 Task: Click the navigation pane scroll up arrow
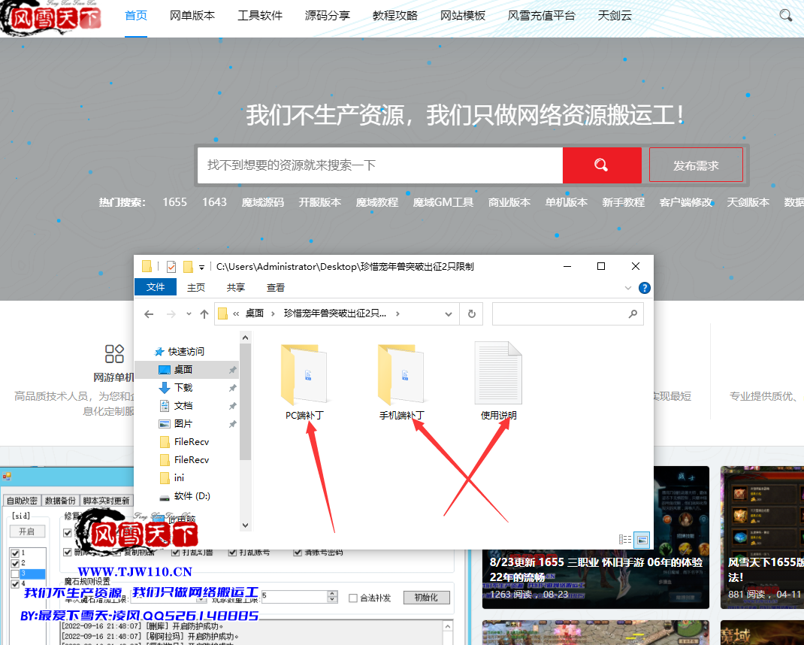(245, 338)
